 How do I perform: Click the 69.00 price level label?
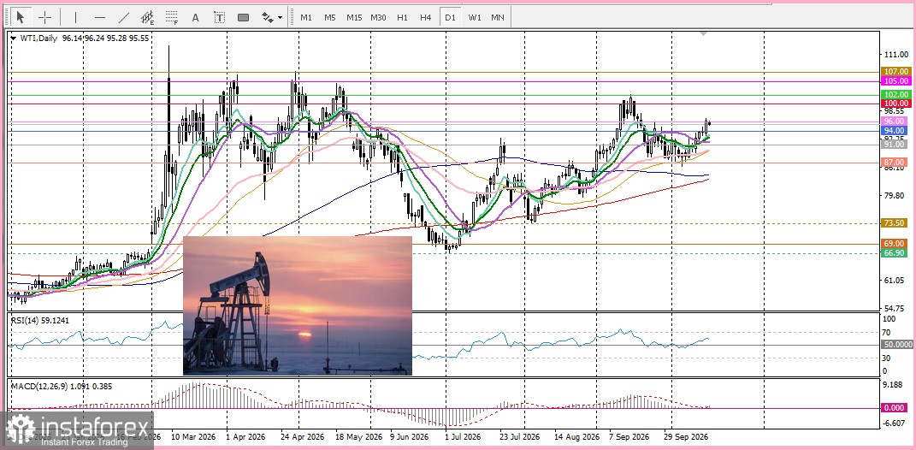coord(895,243)
